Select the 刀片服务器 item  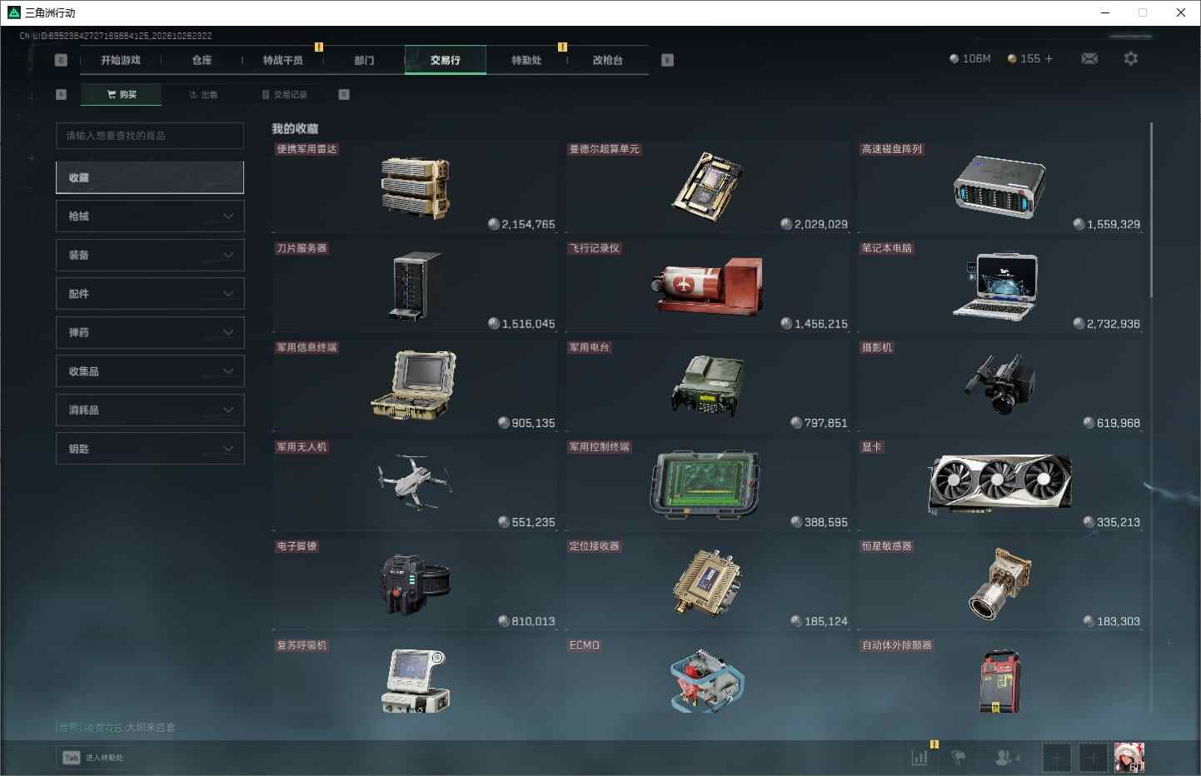tap(414, 286)
